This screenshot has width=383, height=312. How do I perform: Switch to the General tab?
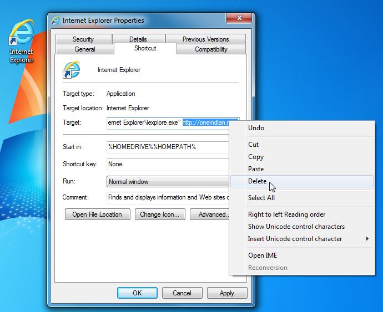(85, 49)
